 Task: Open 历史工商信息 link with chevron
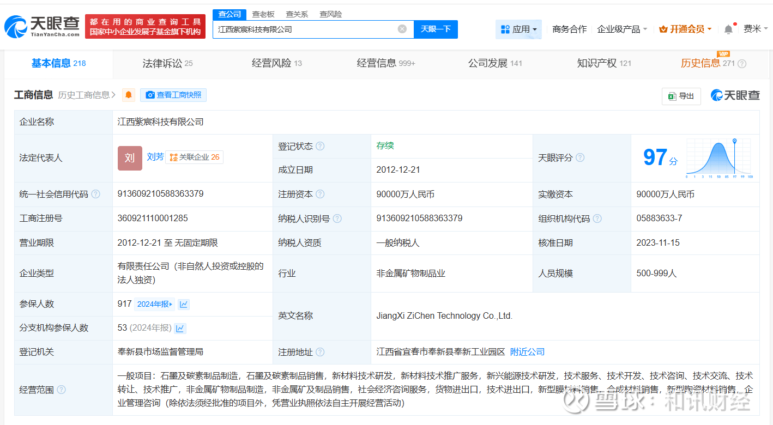coord(87,95)
